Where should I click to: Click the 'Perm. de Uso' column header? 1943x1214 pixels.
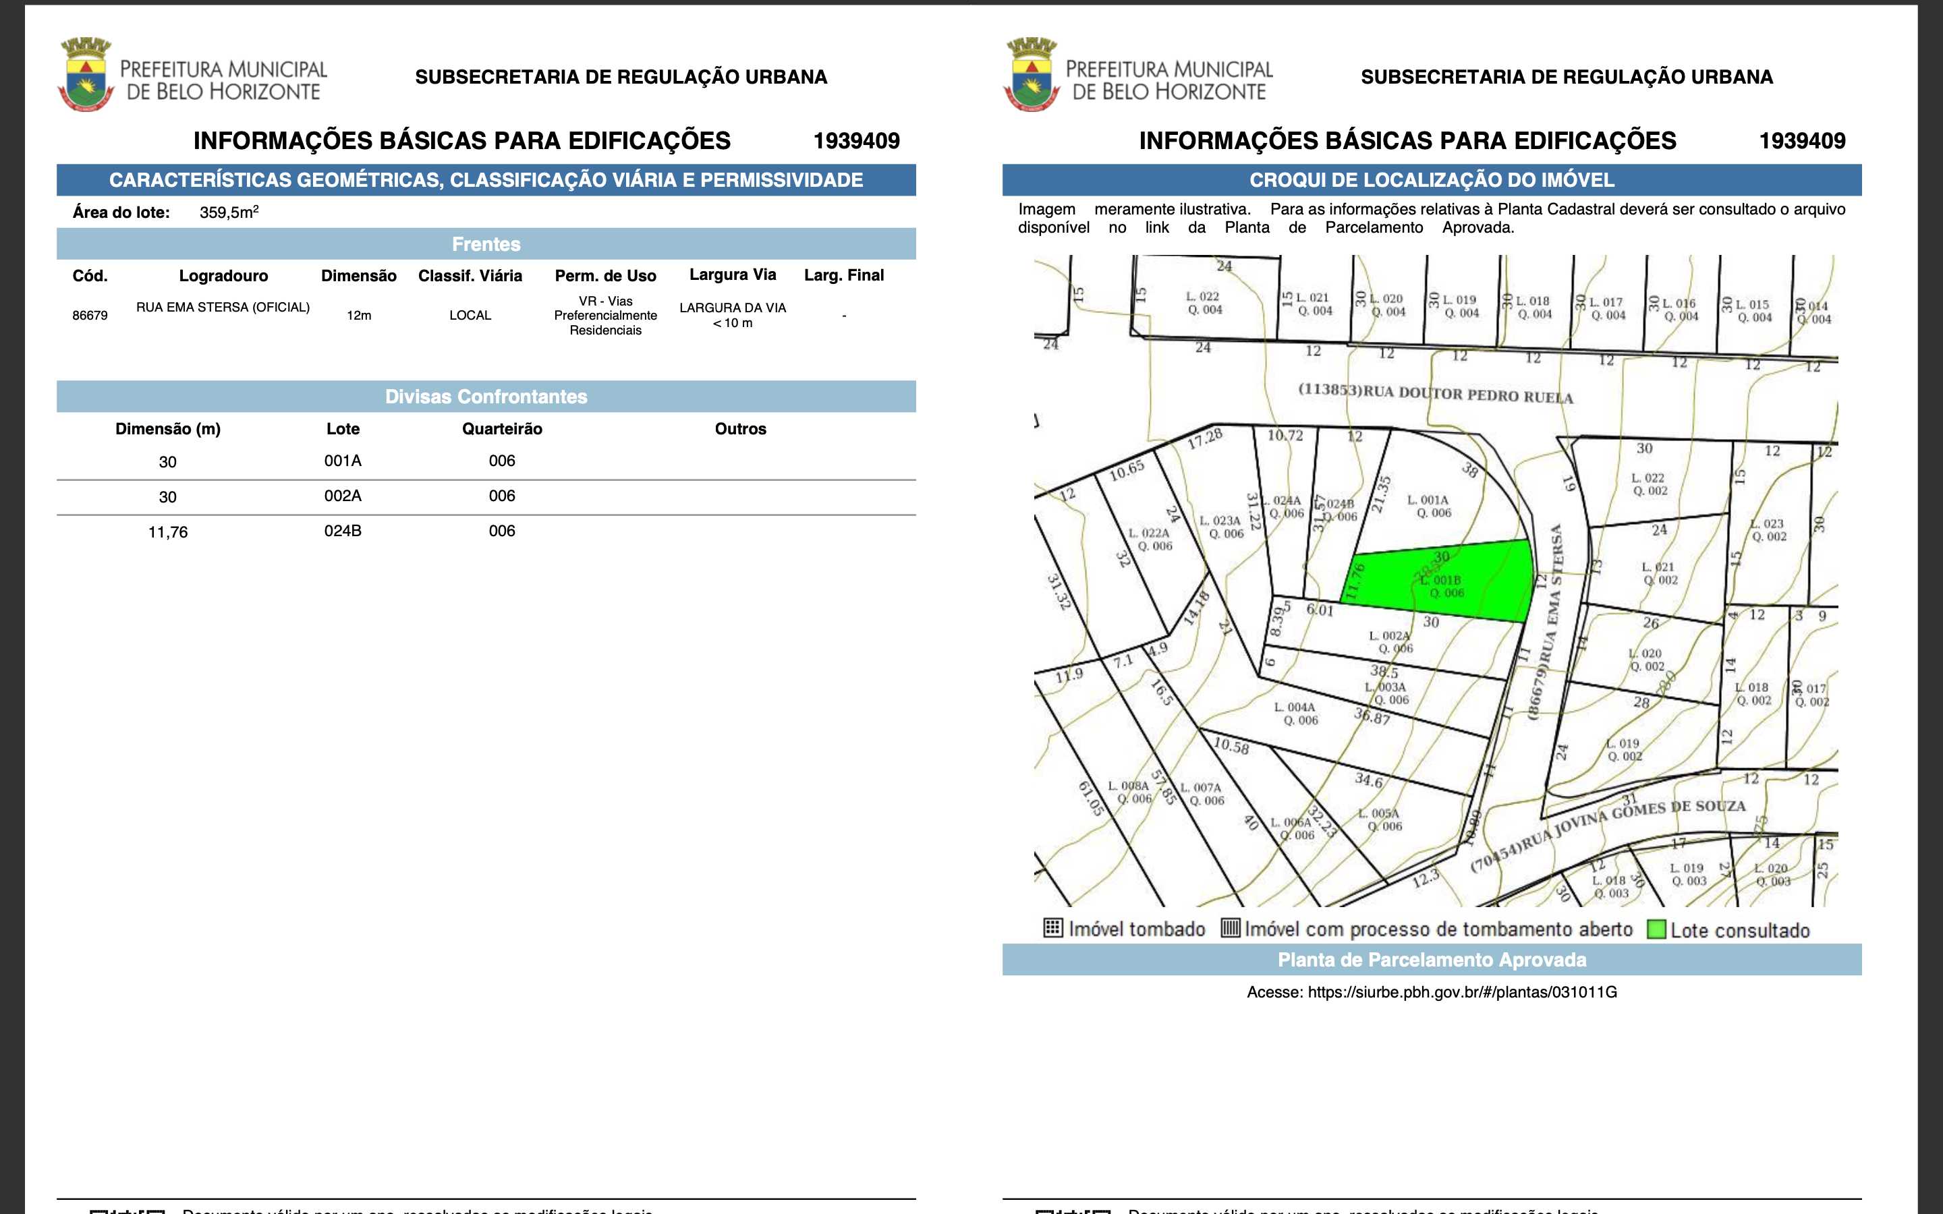click(x=605, y=275)
